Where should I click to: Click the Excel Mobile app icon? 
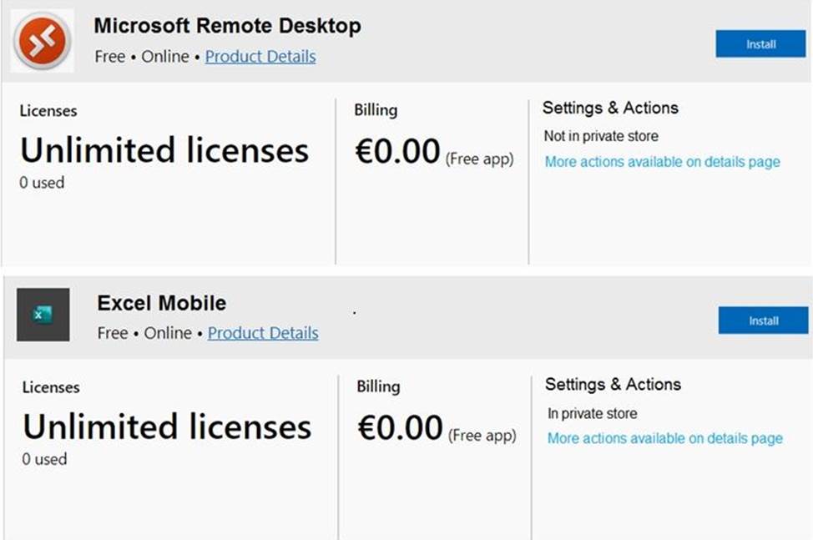(x=43, y=315)
